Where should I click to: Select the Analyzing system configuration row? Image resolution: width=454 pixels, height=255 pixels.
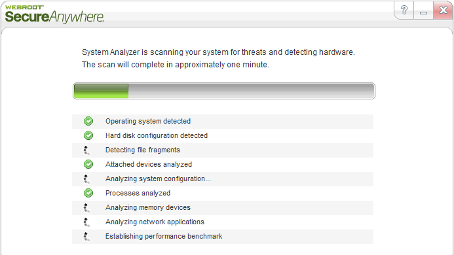click(223, 179)
